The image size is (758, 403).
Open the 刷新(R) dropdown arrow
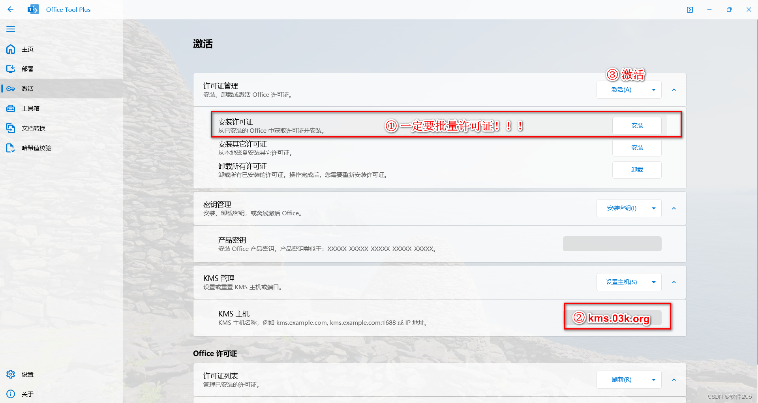pyautogui.click(x=653, y=380)
